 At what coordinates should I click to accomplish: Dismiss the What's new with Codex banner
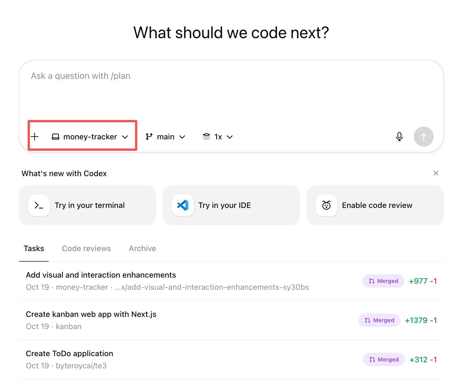point(436,173)
